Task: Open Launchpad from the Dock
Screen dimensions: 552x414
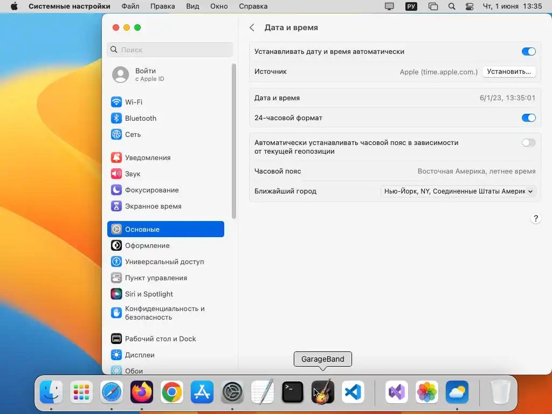Action: coord(81,392)
